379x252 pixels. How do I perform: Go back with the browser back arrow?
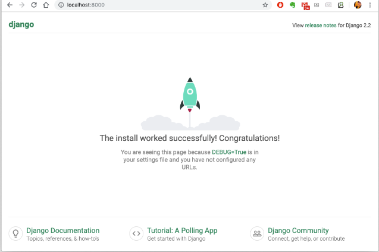pos(10,5)
